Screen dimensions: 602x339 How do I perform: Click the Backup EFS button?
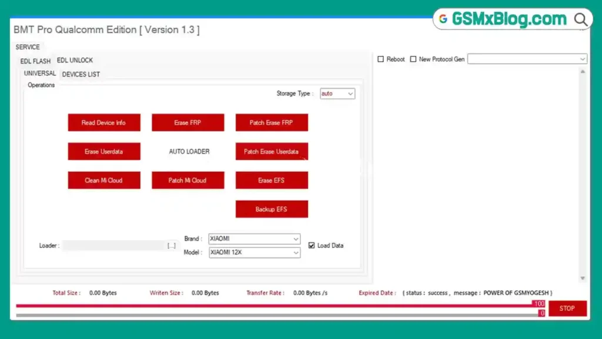pos(272,209)
